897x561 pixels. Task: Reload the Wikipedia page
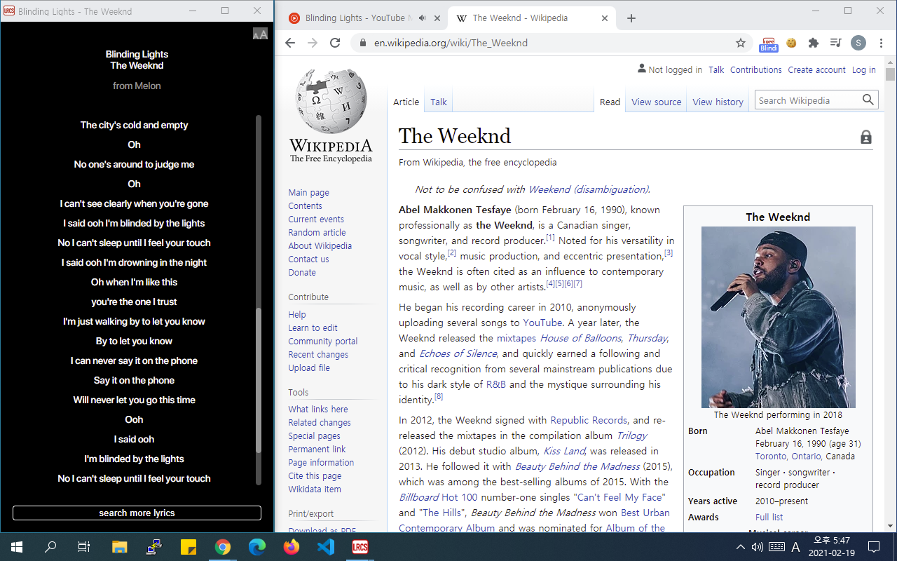pos(335,43)
